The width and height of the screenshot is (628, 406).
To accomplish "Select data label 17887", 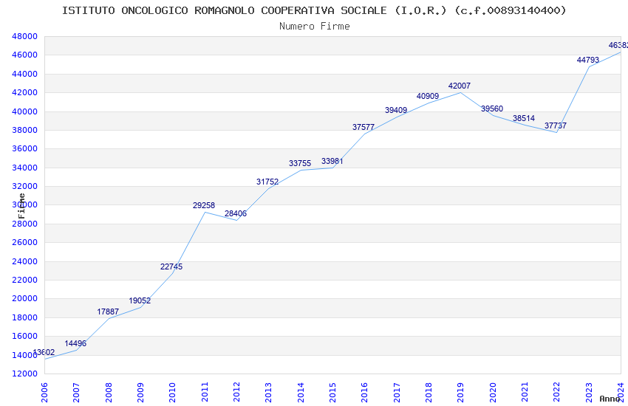I will (108, 312).
